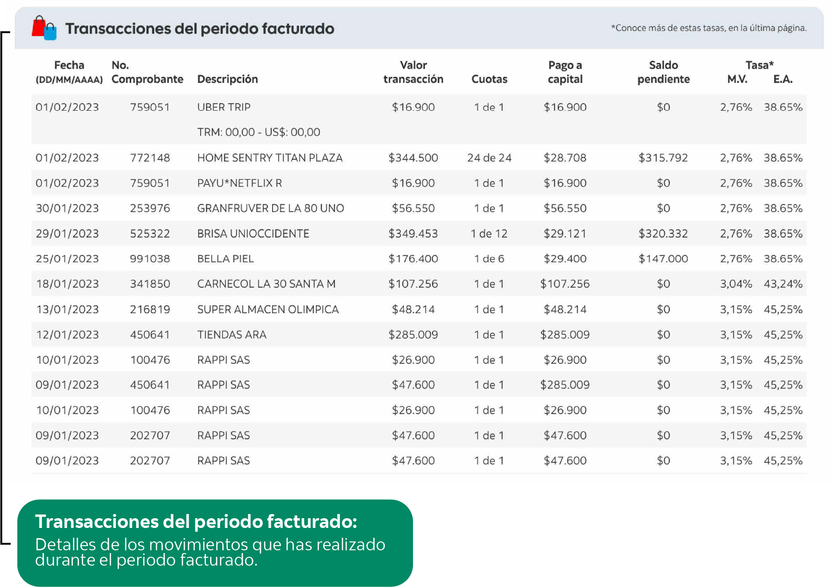Select the HOME SENTRY TITAN PLAZA entry
Viewport: 833px width, 587px height.
270,158
